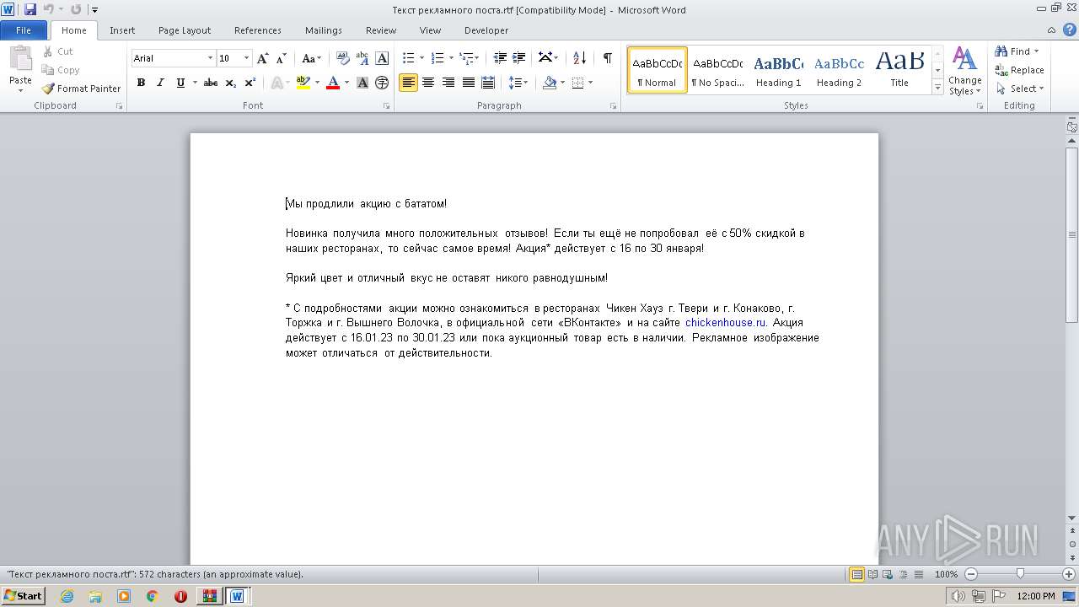Image resolution: width=1079 pixels, height=607 pixels.
Task: Click the Increase Indent icon
Action: click(x=520, y=58)
